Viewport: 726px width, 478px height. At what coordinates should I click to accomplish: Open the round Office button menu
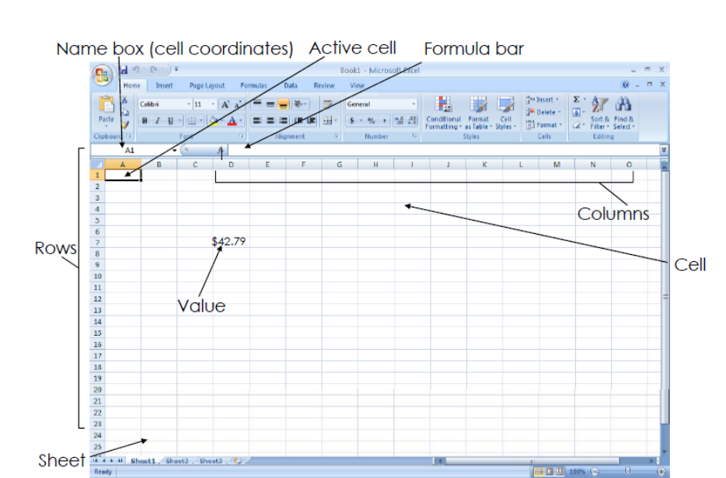pyautogui.click(x=102, y=75)
